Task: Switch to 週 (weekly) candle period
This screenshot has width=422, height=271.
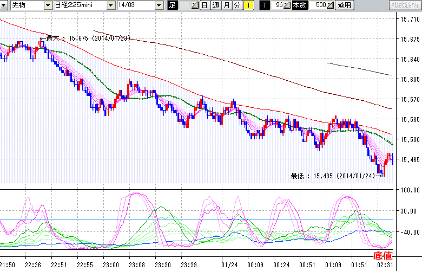Action: [x=215, y=5]
